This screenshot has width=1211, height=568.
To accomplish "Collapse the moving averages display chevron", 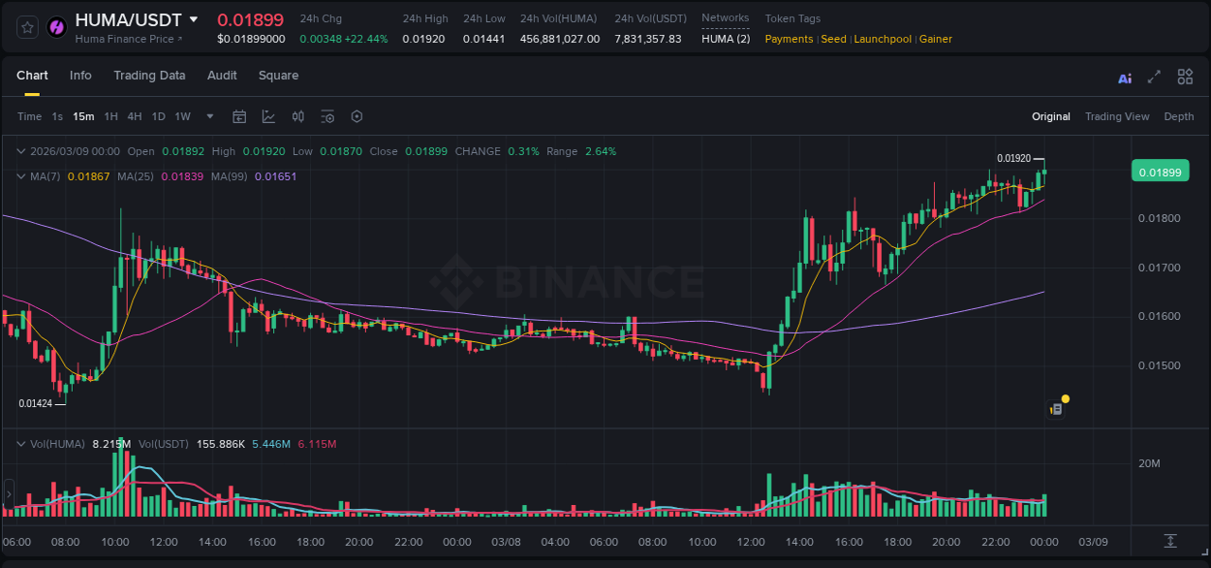I will coord(21,176).
